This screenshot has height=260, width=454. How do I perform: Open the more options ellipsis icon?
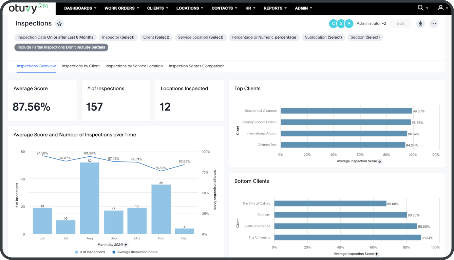(x=434, y=24)
